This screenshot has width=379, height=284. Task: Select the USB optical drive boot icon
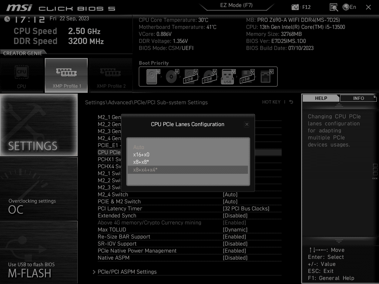point(210,77)
